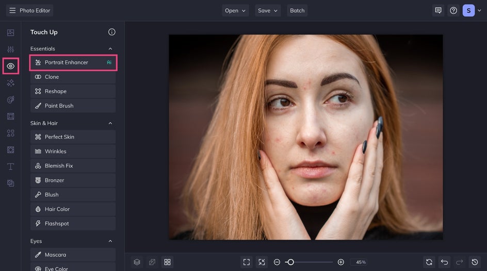Open the Text tool in sidebar
The image size is (487, 271).
10,166
